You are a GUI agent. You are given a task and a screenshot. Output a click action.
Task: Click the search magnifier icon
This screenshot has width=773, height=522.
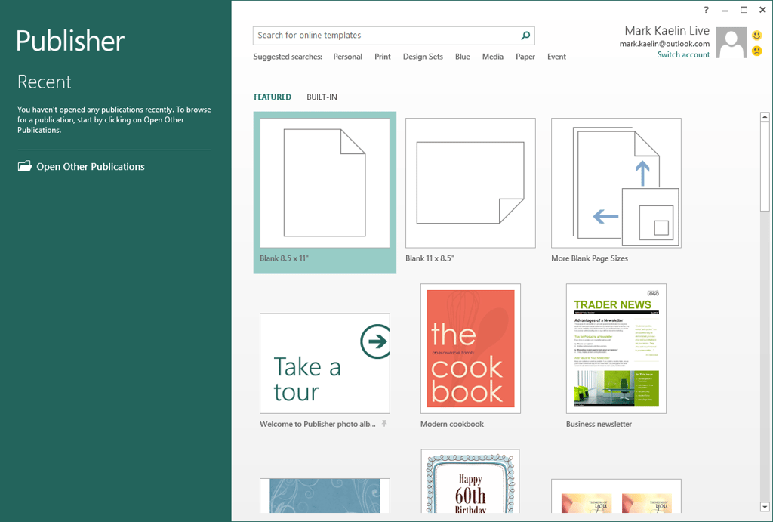(525, 36)
